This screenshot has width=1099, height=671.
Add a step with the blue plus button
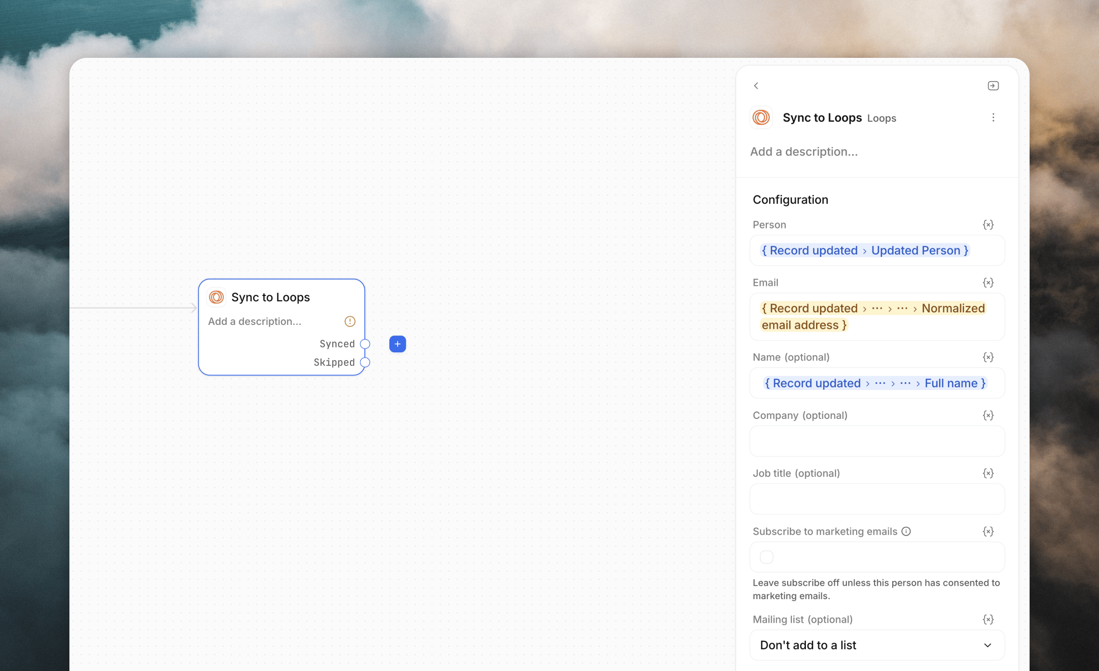(x=398, y=344)
